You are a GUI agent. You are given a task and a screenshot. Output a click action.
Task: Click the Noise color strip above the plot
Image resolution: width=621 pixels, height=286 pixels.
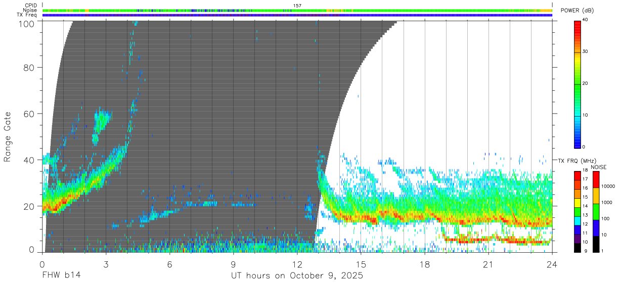click(x=297, y=10)
